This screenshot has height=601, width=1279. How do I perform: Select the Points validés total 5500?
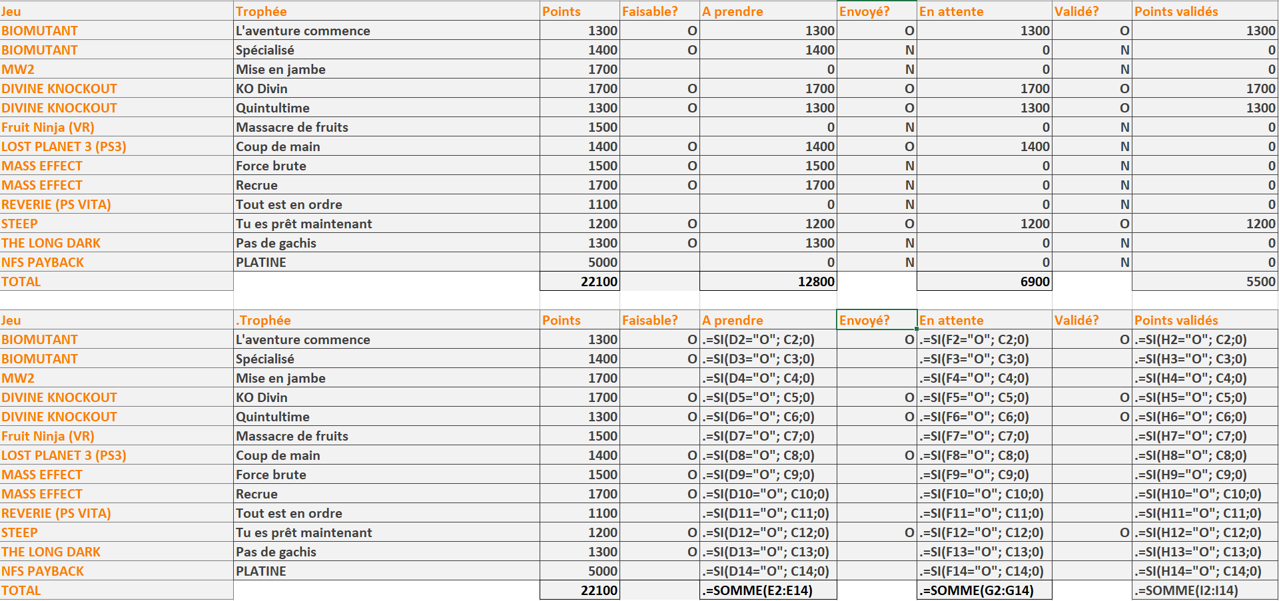click(1204, 282)
